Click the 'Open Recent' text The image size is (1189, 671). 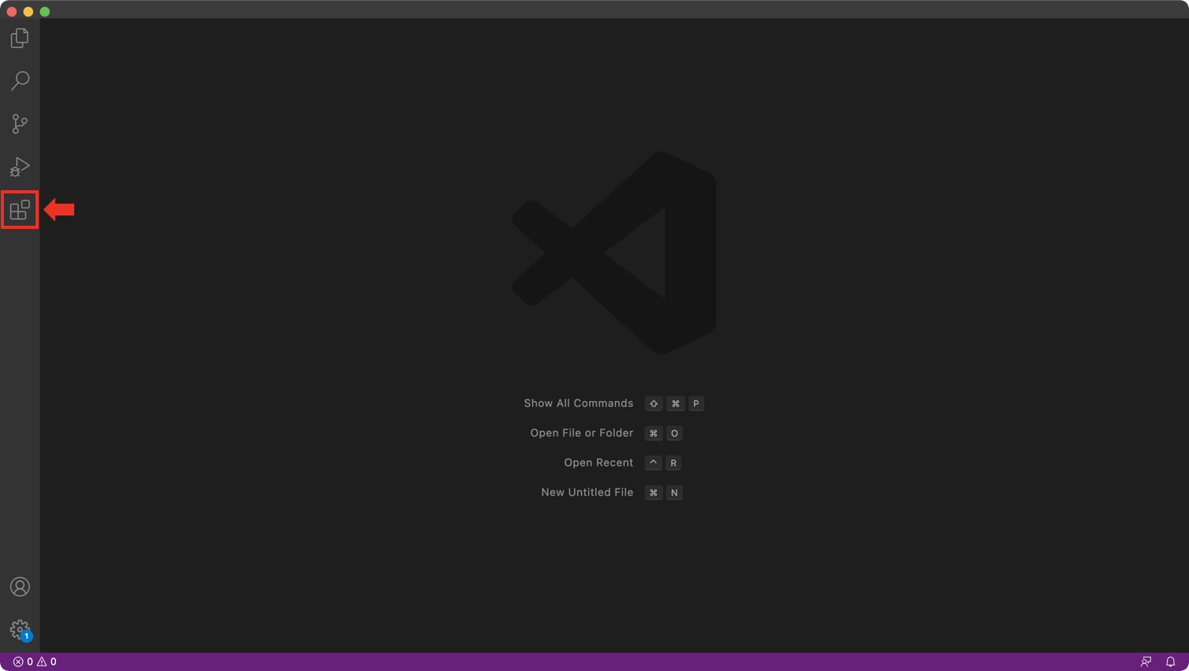[x=598, y=463]
